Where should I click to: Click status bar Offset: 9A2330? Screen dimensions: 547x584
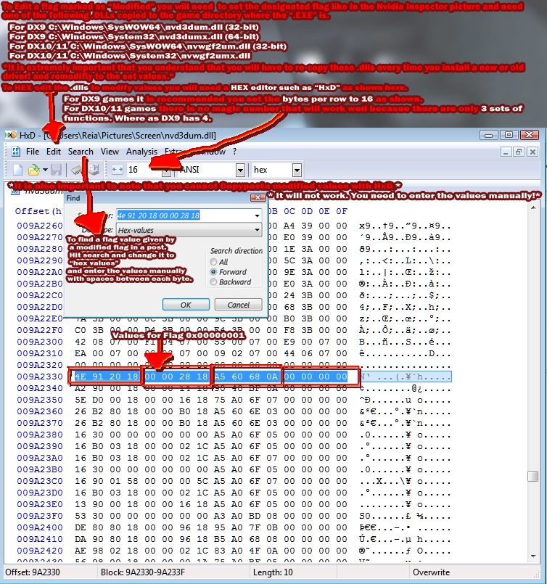(33, 572)
